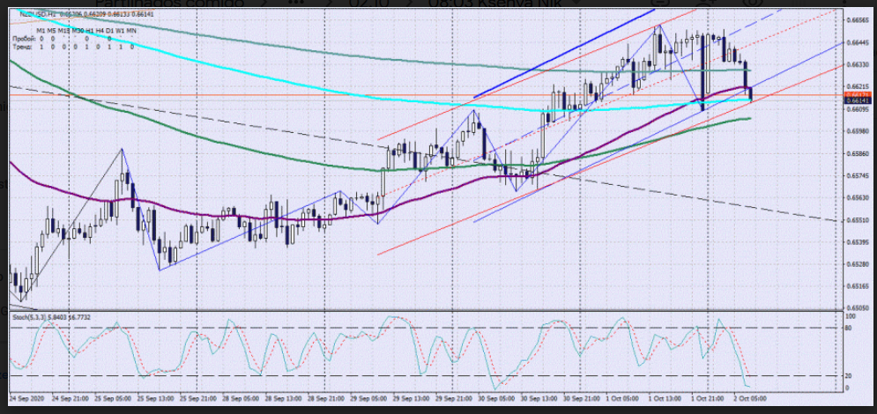This screenshot has height=414, width=877.
Task: Select the M1 timeframe column label
Action: (41, 30)
